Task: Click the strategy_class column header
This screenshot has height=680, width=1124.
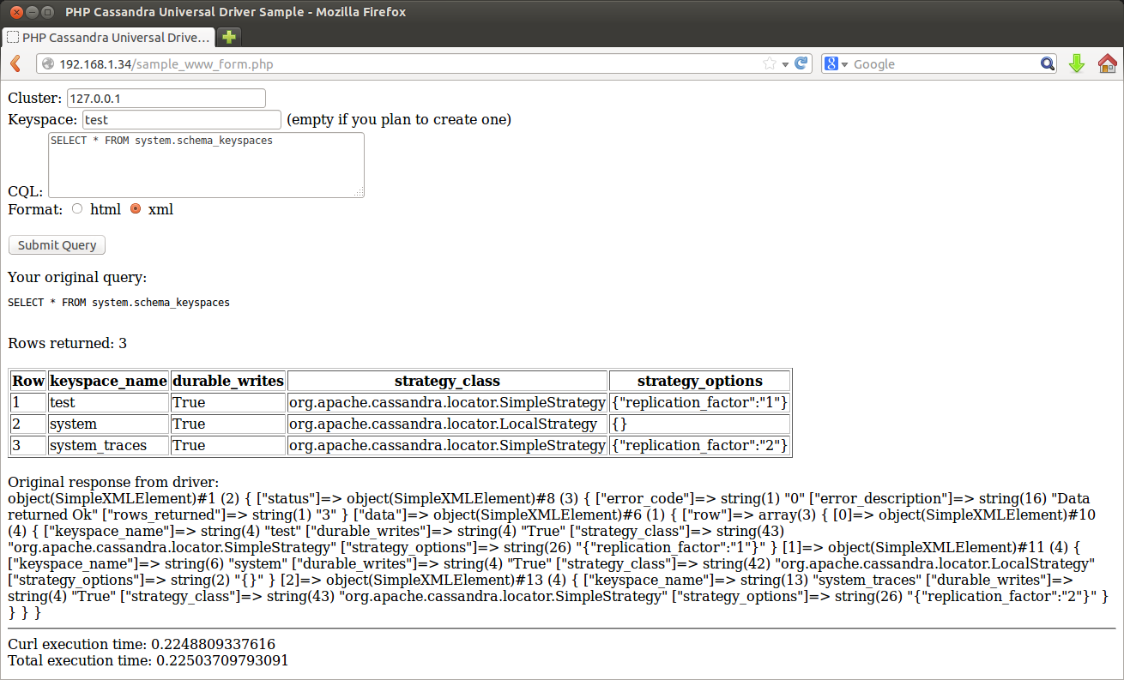Action: [447, 381]
